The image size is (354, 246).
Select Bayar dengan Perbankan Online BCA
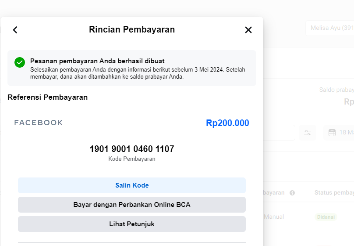click(x=132, y=205)
